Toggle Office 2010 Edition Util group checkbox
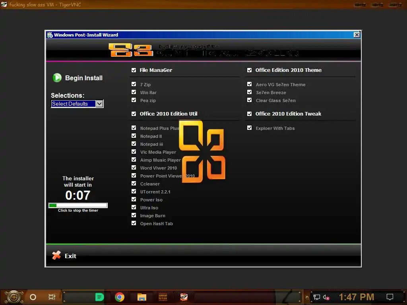The image size is (407, 305). pyautogui.click(x=134, y=114)
